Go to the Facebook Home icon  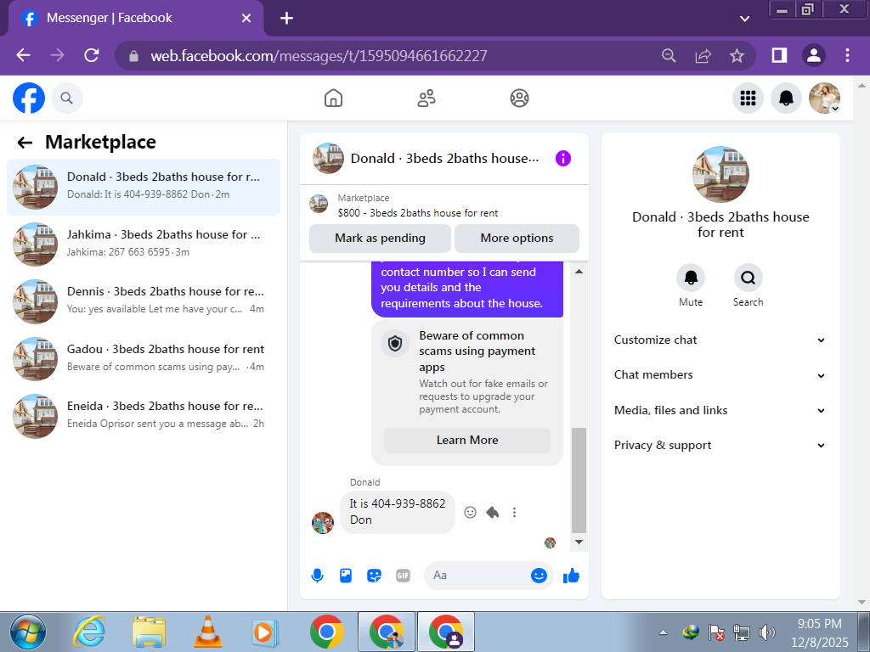coord(333,98)
